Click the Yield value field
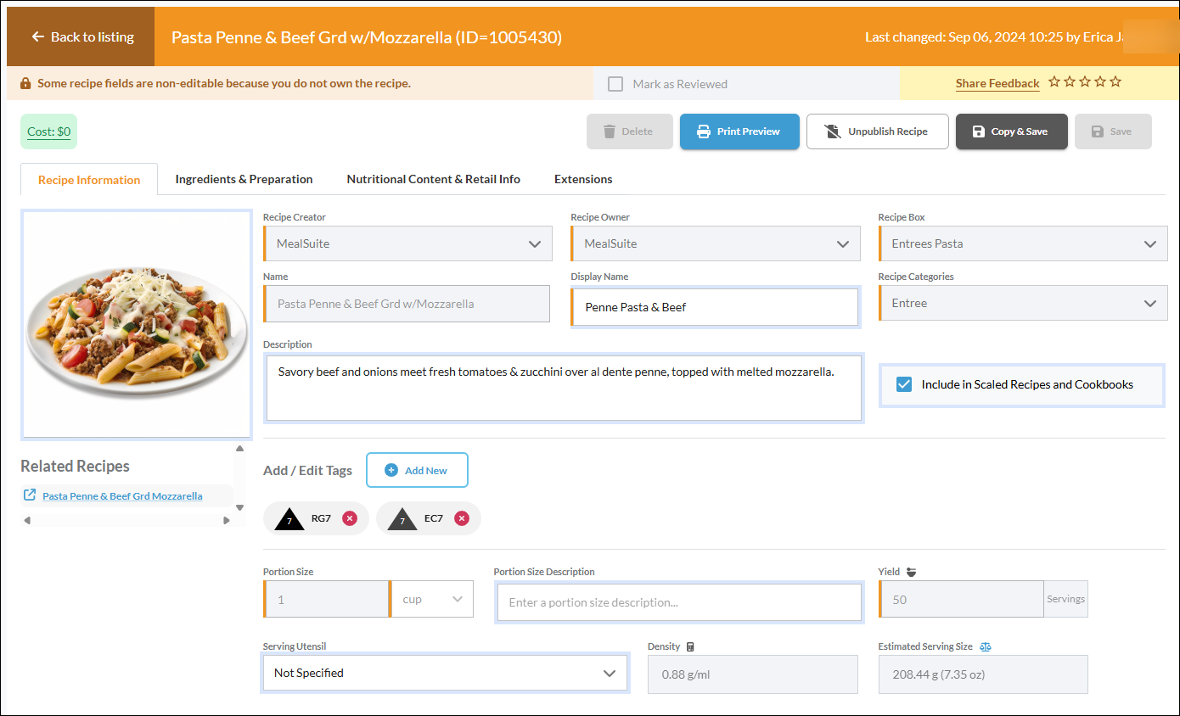 pos(961,599)
